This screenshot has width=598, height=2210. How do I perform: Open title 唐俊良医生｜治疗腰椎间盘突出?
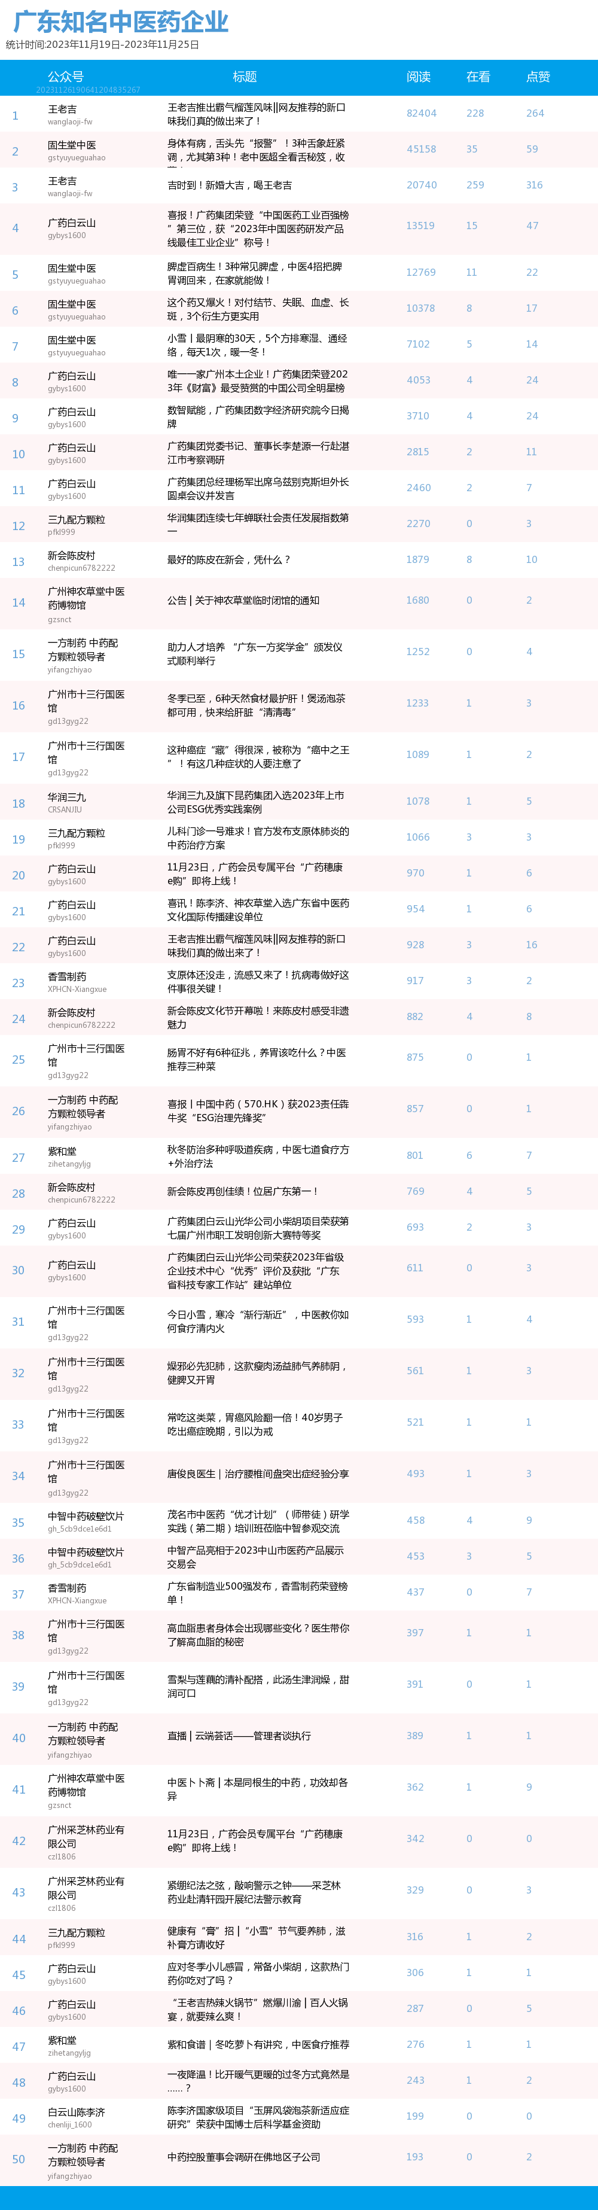pos(258,1474)
